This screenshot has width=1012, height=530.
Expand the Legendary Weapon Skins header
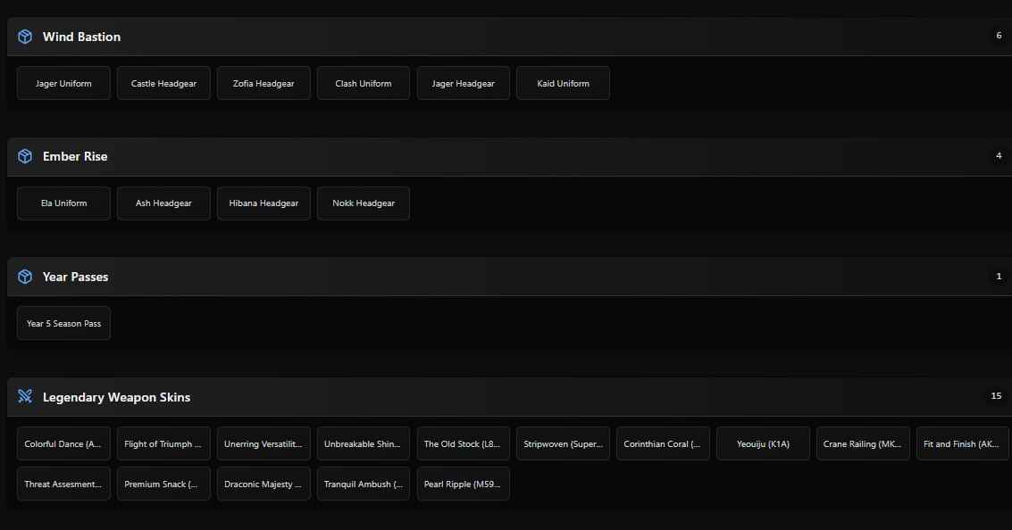116,397
